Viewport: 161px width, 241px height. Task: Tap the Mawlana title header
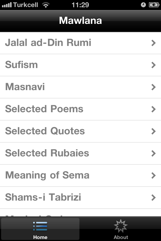80,21
